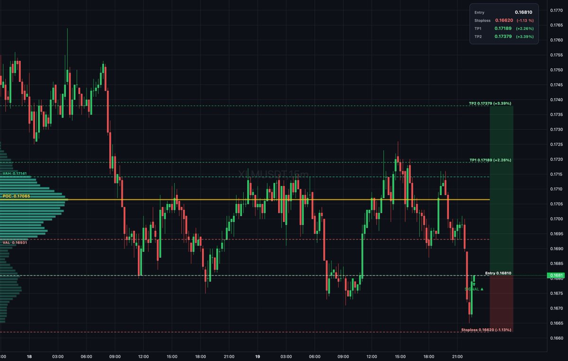568x361 pixels.
Task: Select the VAH 0.17141 label
Action: 14,174
